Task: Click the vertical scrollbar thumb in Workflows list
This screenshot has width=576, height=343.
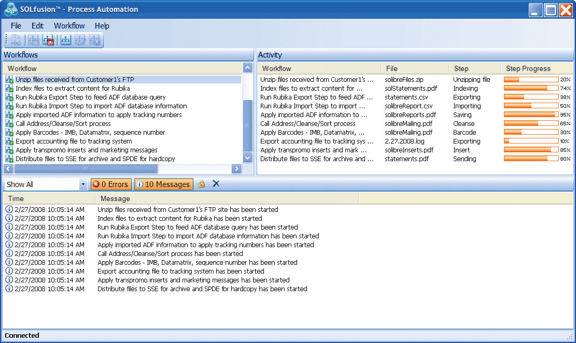Action: [x=248, y=125]
